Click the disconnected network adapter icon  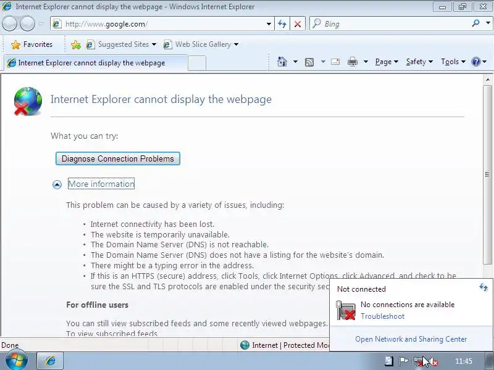(346, 310)
